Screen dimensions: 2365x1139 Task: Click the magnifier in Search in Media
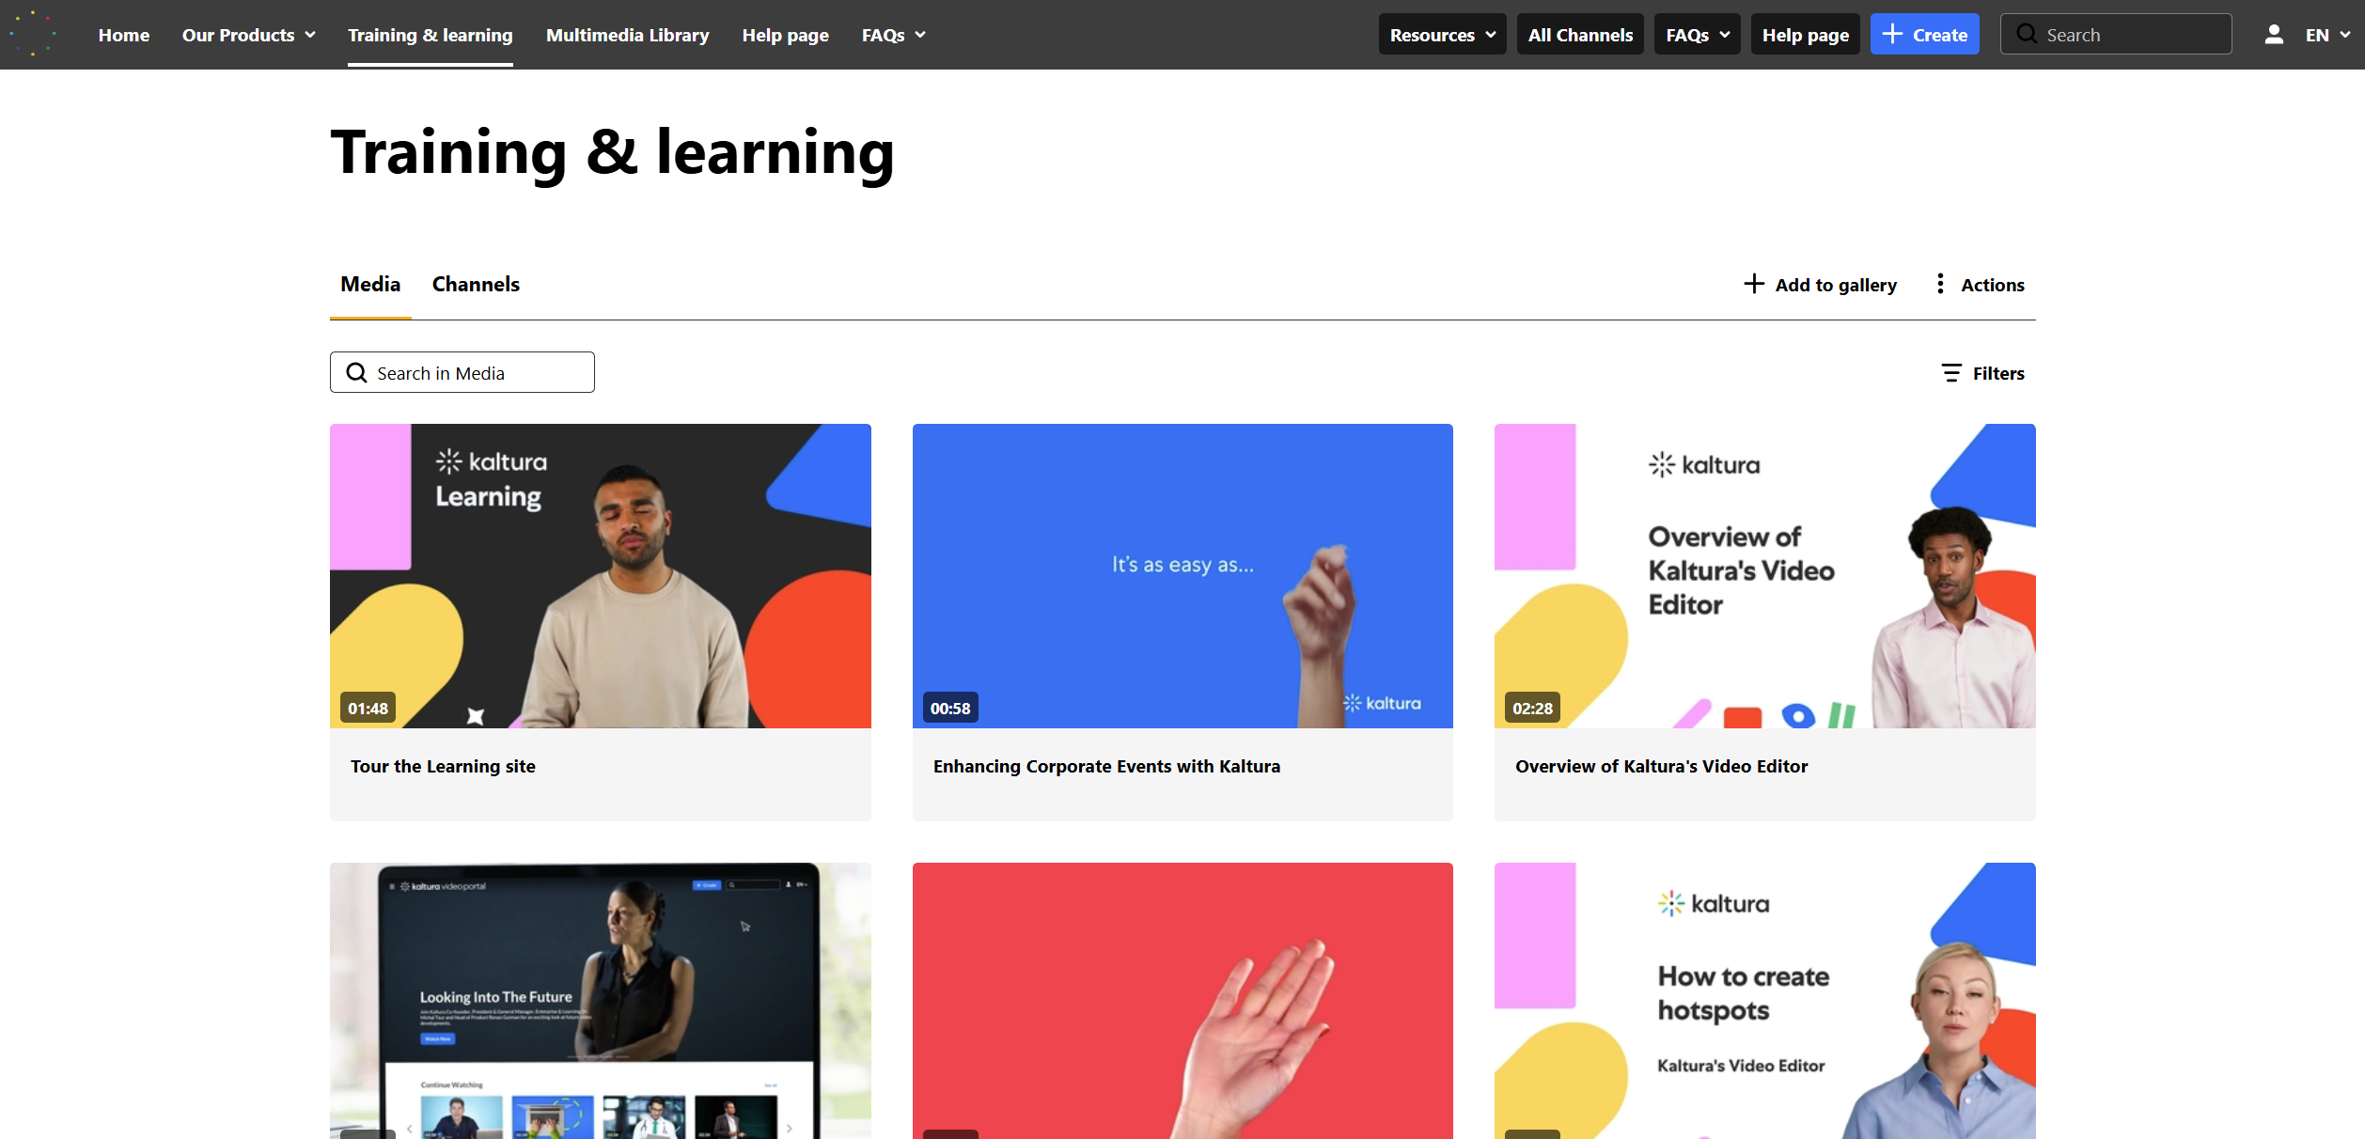(x=356, y=373)
